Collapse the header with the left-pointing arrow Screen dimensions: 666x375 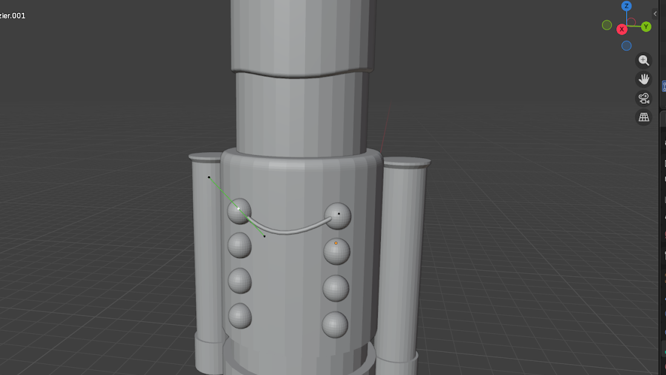654,13
